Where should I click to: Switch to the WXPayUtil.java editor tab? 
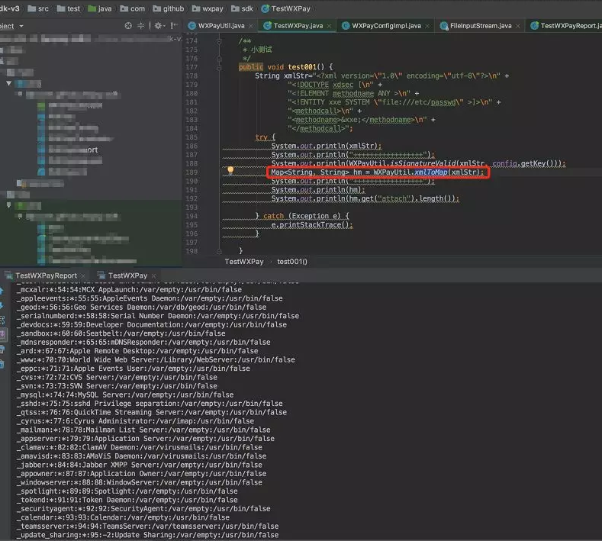[x=221, y=25]
